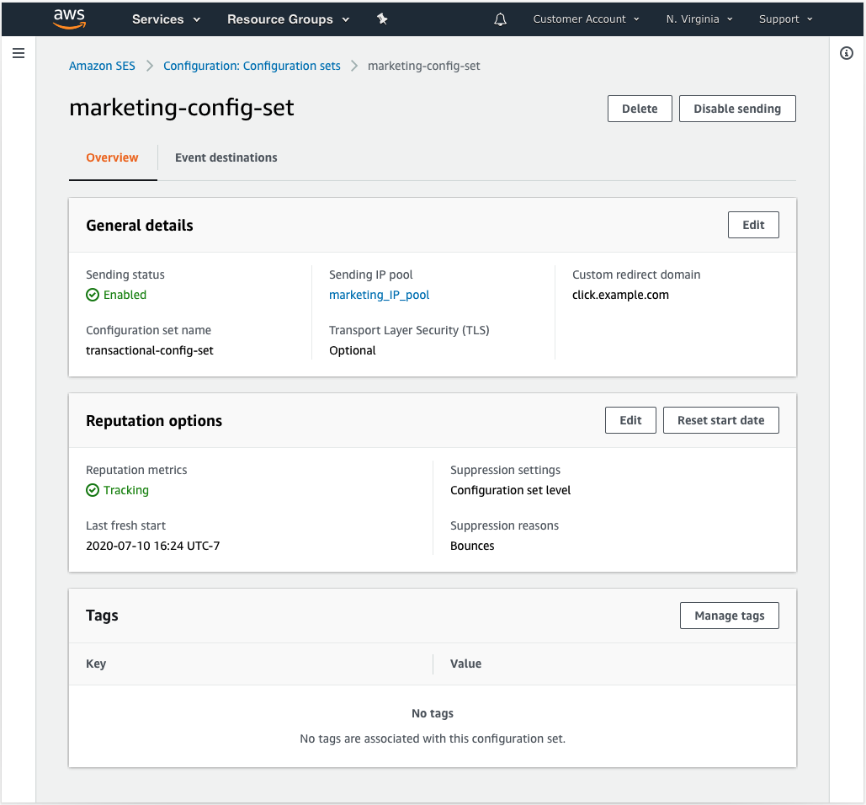Click the Enabled sending status text

(x=125, y=295)
